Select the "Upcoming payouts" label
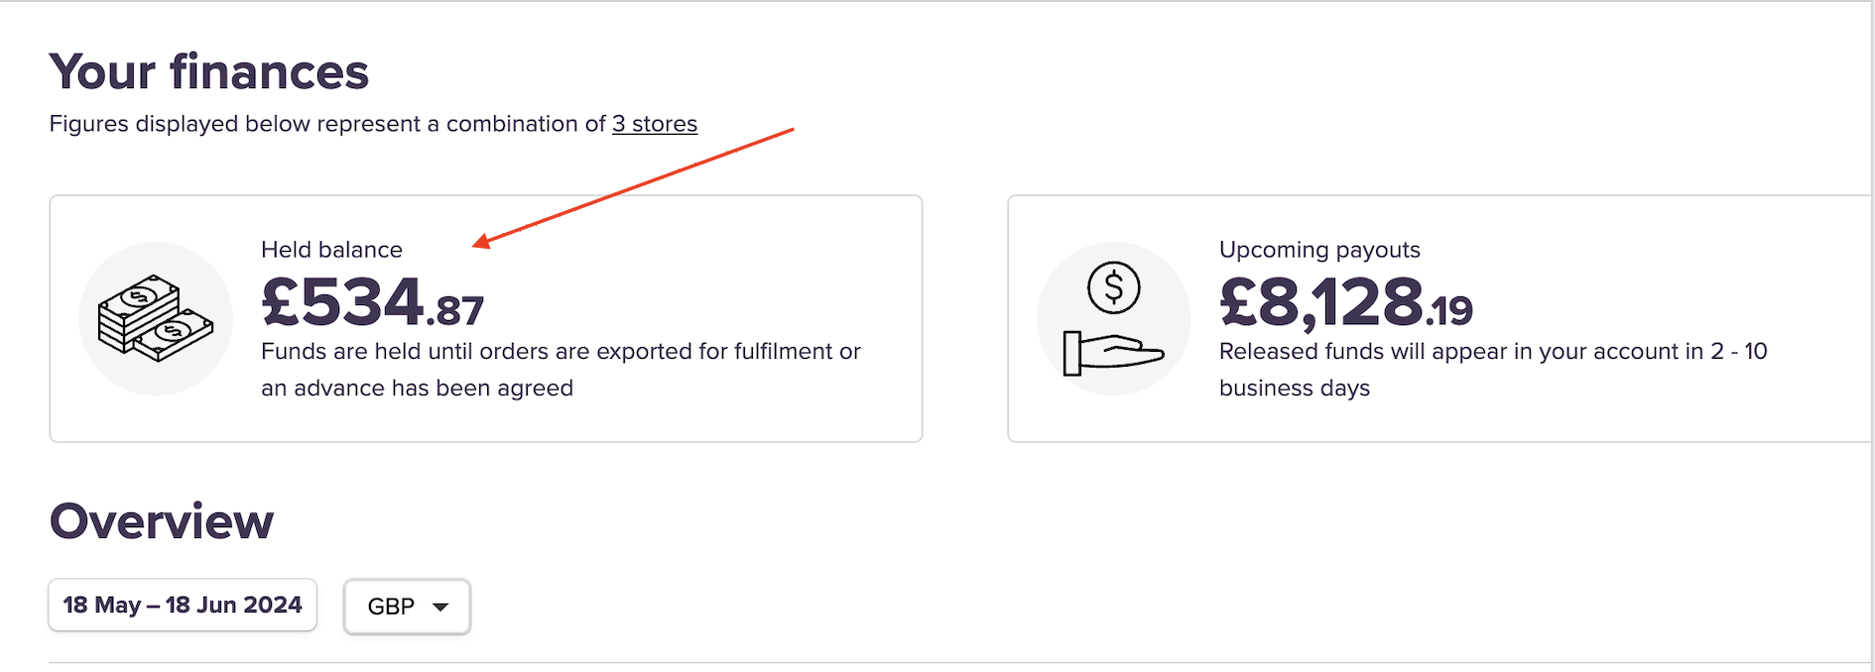Screen dimensions: 1875x672 (1319, 250)
